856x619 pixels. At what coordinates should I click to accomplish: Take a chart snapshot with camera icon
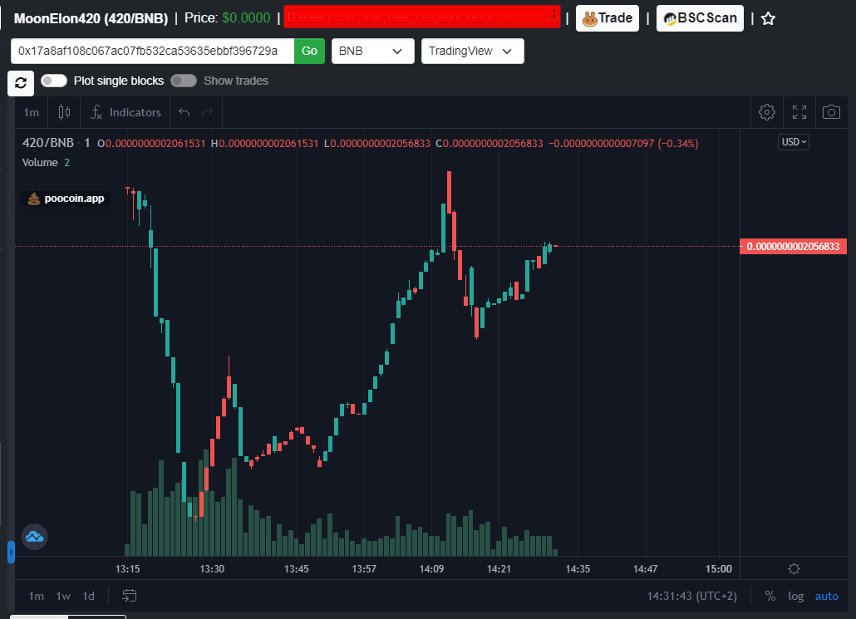[831, 112]
